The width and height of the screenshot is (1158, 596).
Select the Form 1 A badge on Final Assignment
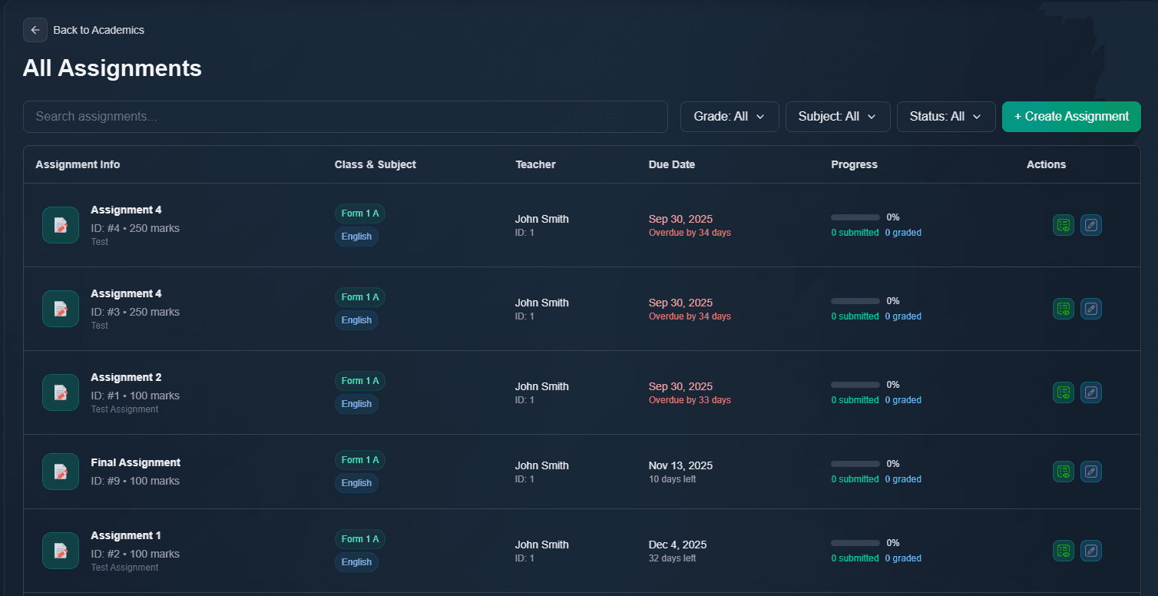pyautogui.click(x=359, y=459)
